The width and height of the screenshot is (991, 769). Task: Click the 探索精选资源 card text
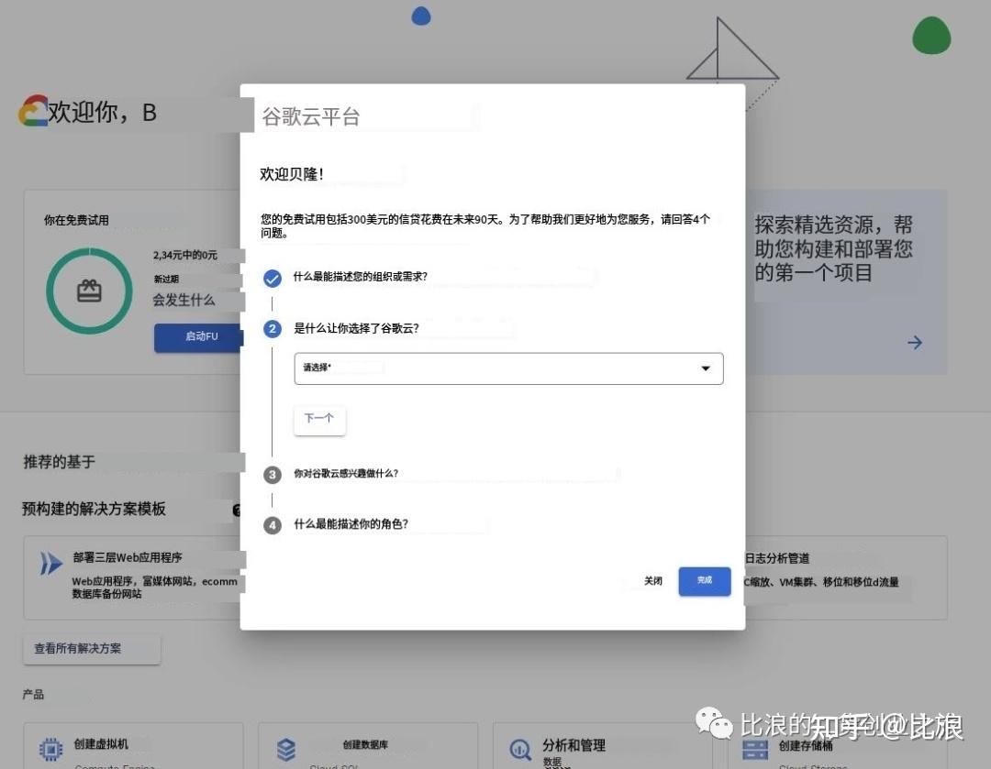[x=833, y=248]
